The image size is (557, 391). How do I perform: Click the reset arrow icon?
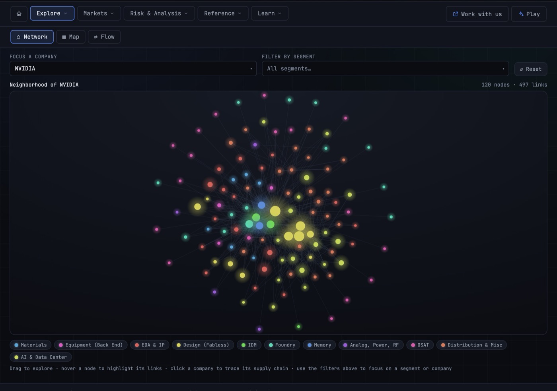point(521,69)
